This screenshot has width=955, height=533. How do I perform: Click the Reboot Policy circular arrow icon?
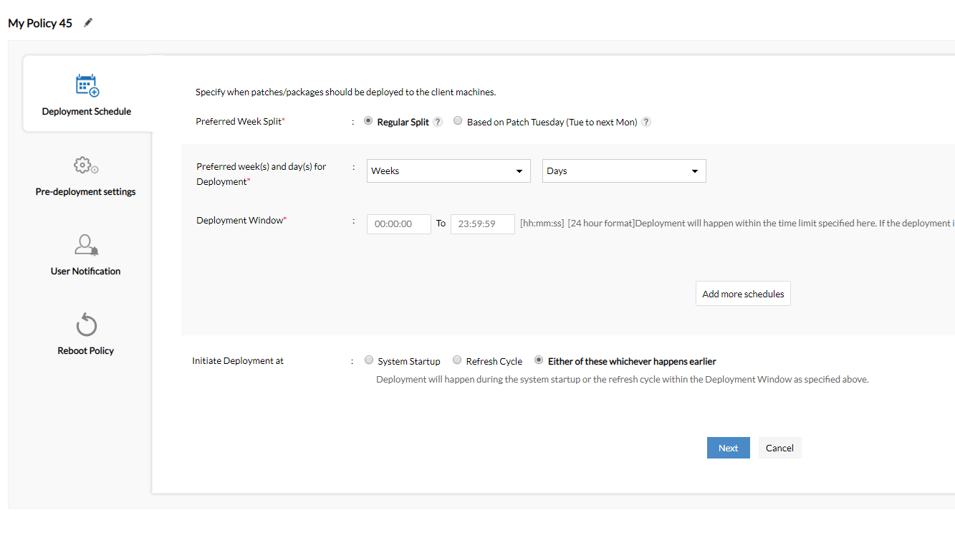pyautogui.click(x=86, y=325)
